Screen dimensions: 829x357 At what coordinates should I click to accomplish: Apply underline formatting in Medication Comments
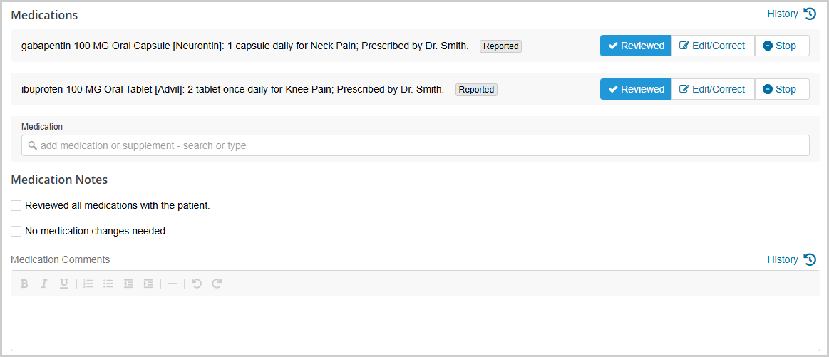(x=64, y=284)
